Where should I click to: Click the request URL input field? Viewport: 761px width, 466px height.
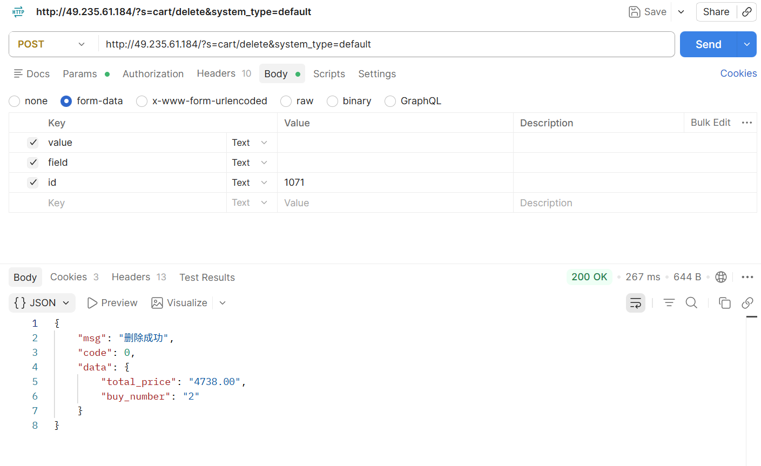pyautogui.click(x=386, y=44)
